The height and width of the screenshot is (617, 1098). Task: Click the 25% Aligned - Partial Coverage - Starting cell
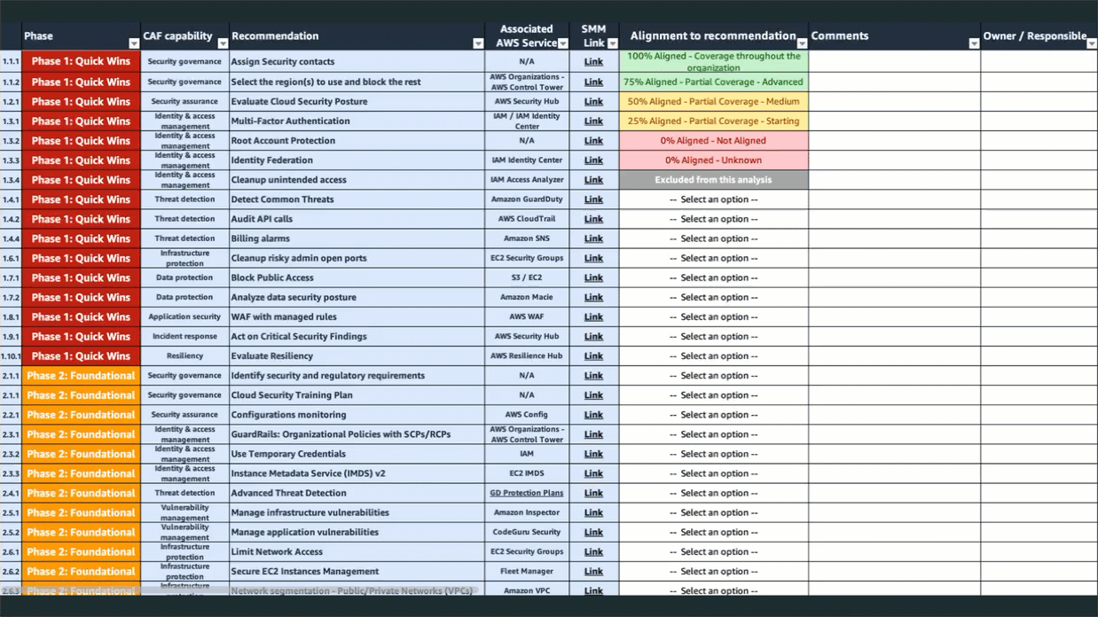pyautogui.click(x=714, y=121)
